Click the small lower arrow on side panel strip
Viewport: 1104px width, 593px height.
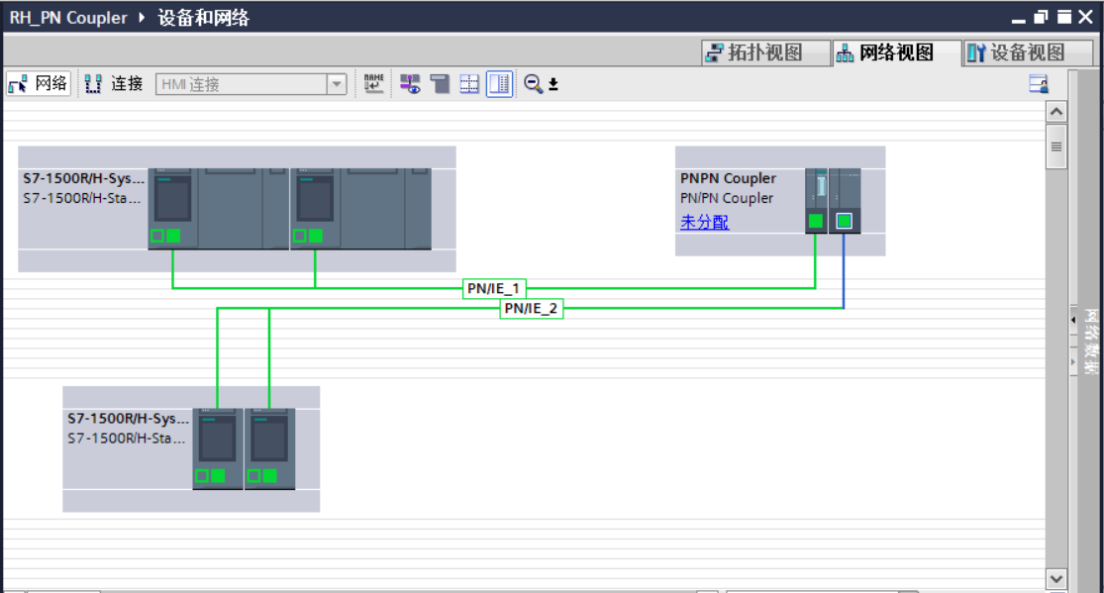pos(1073,362)
